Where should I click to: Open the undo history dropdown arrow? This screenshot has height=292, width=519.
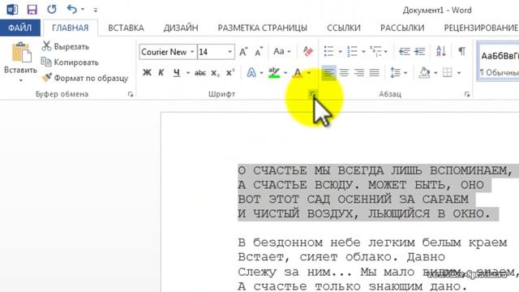(83, 10)
